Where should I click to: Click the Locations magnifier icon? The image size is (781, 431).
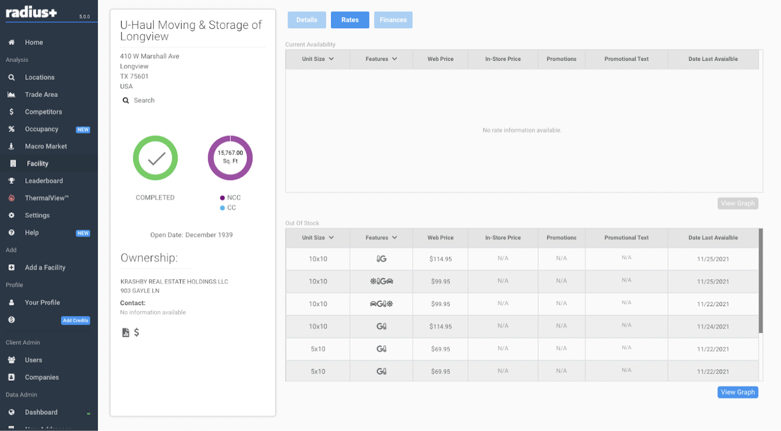12,77
